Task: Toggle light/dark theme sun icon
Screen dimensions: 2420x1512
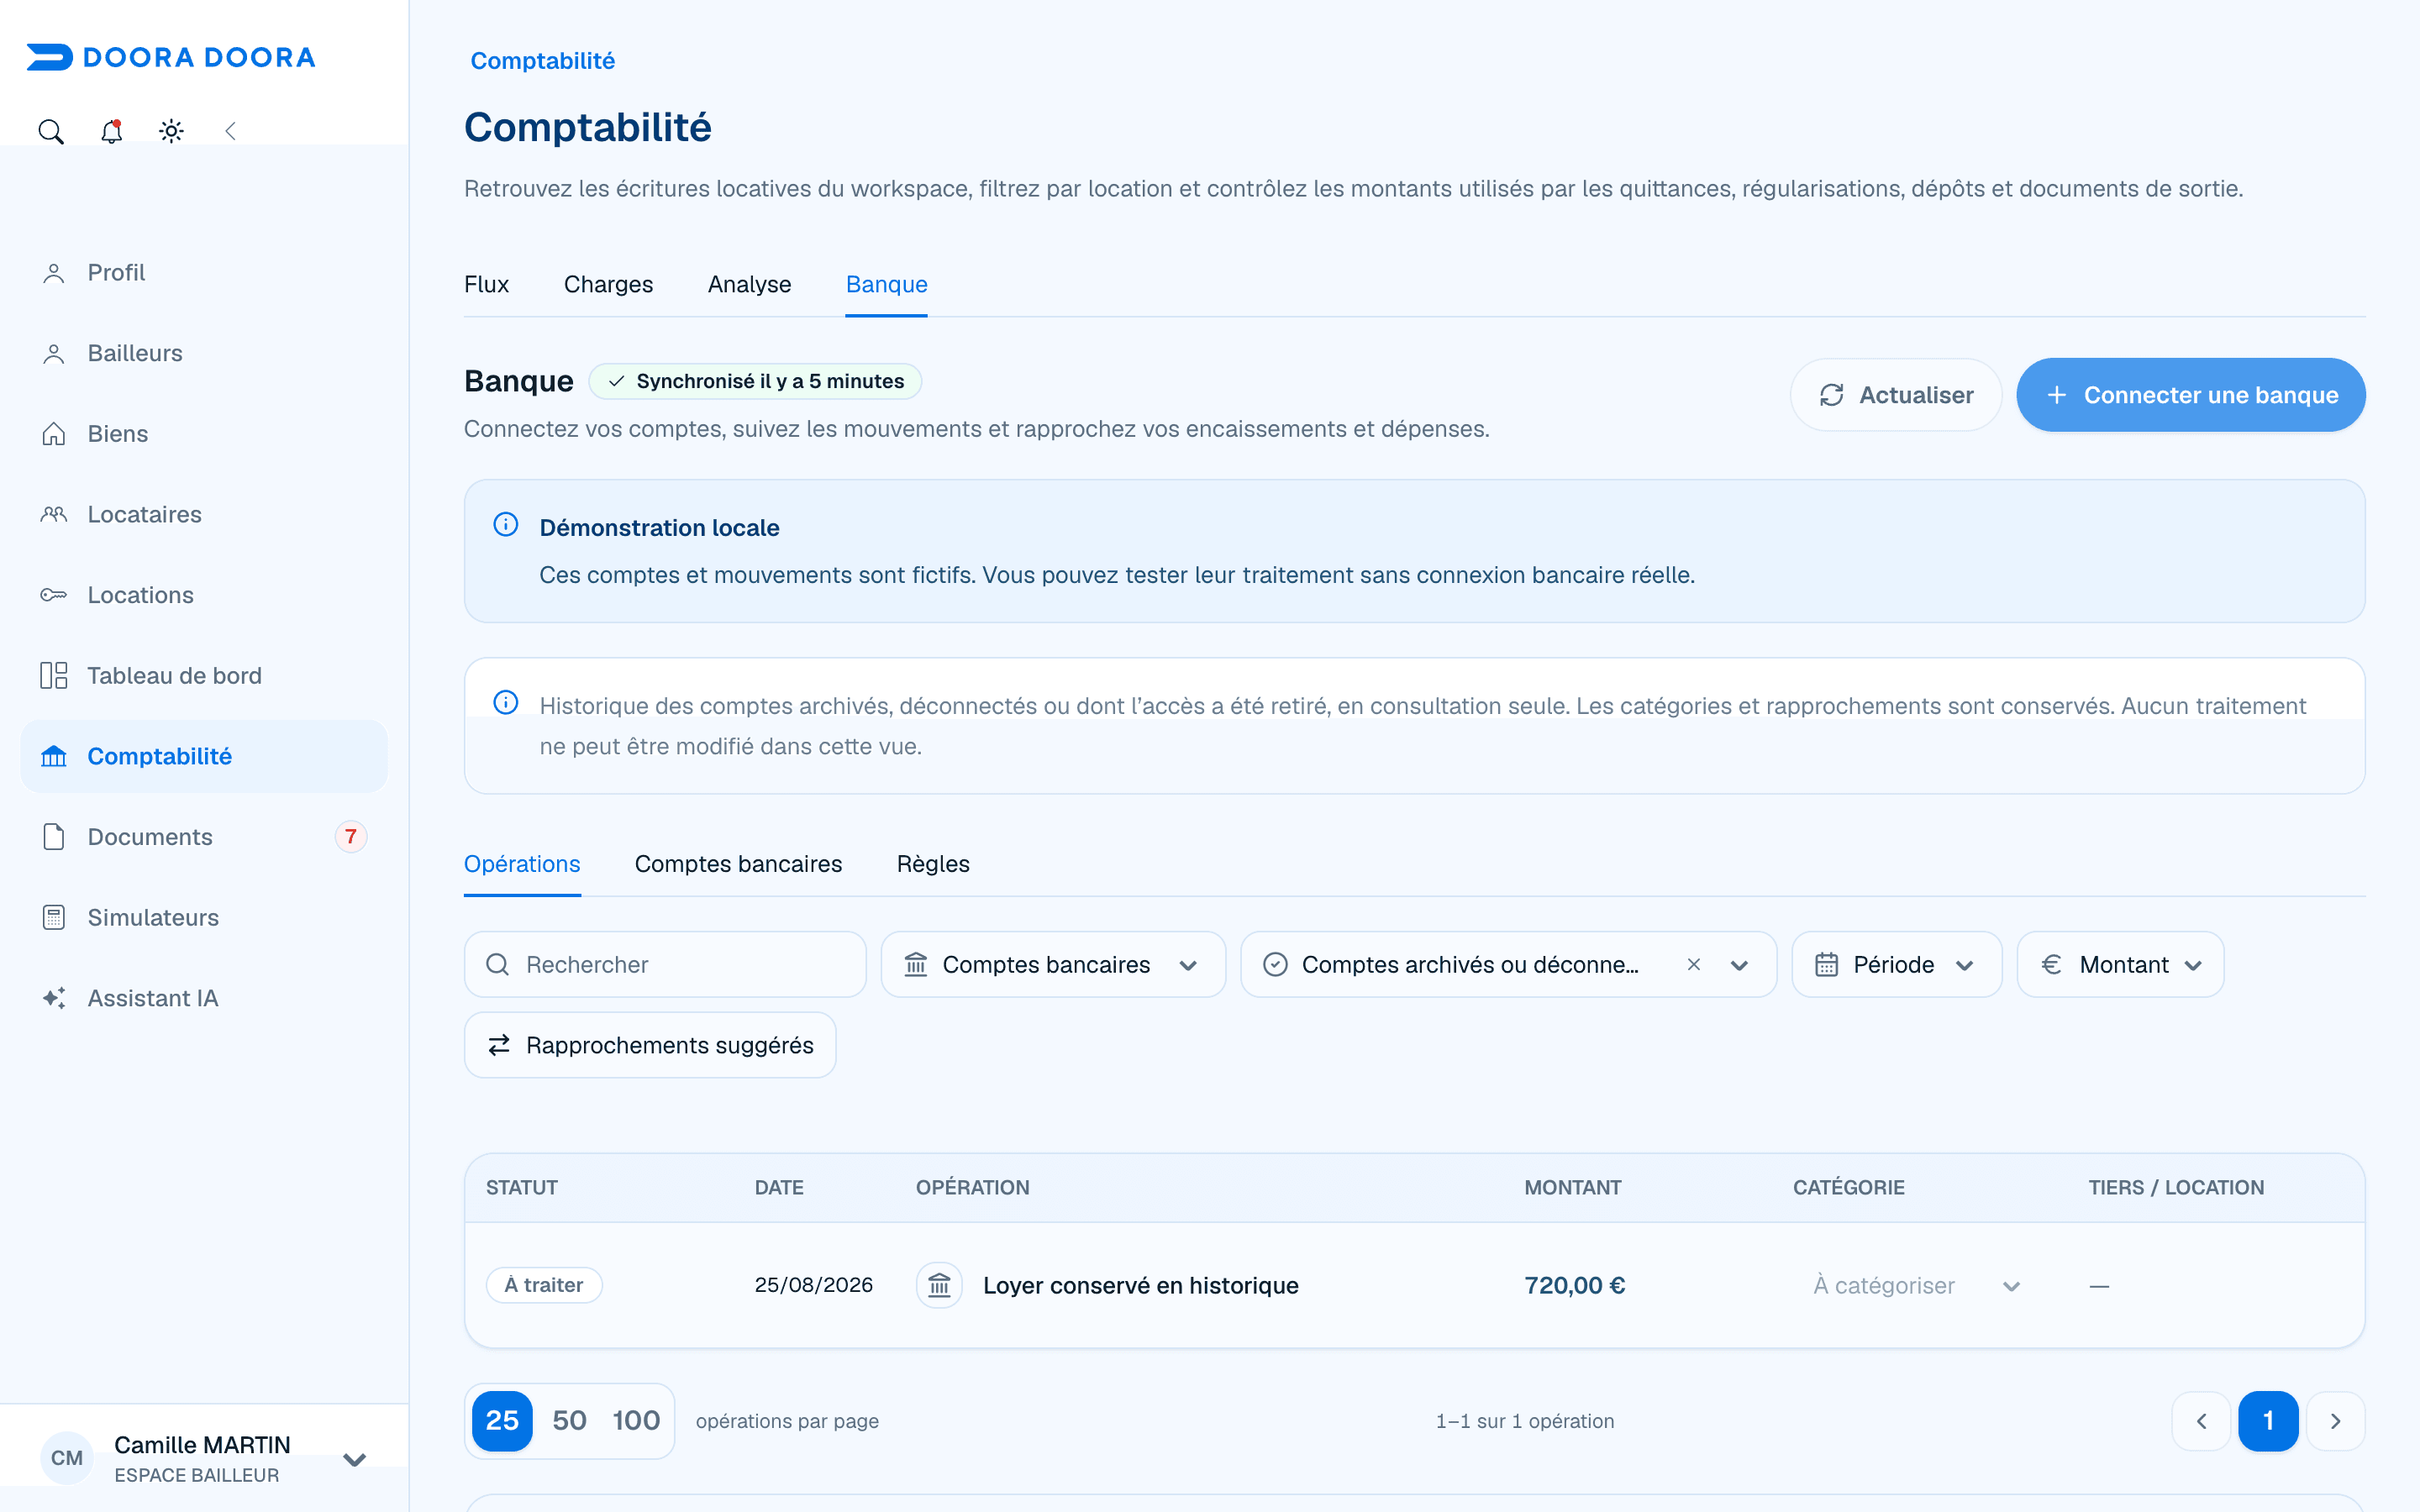Action: 171,131
